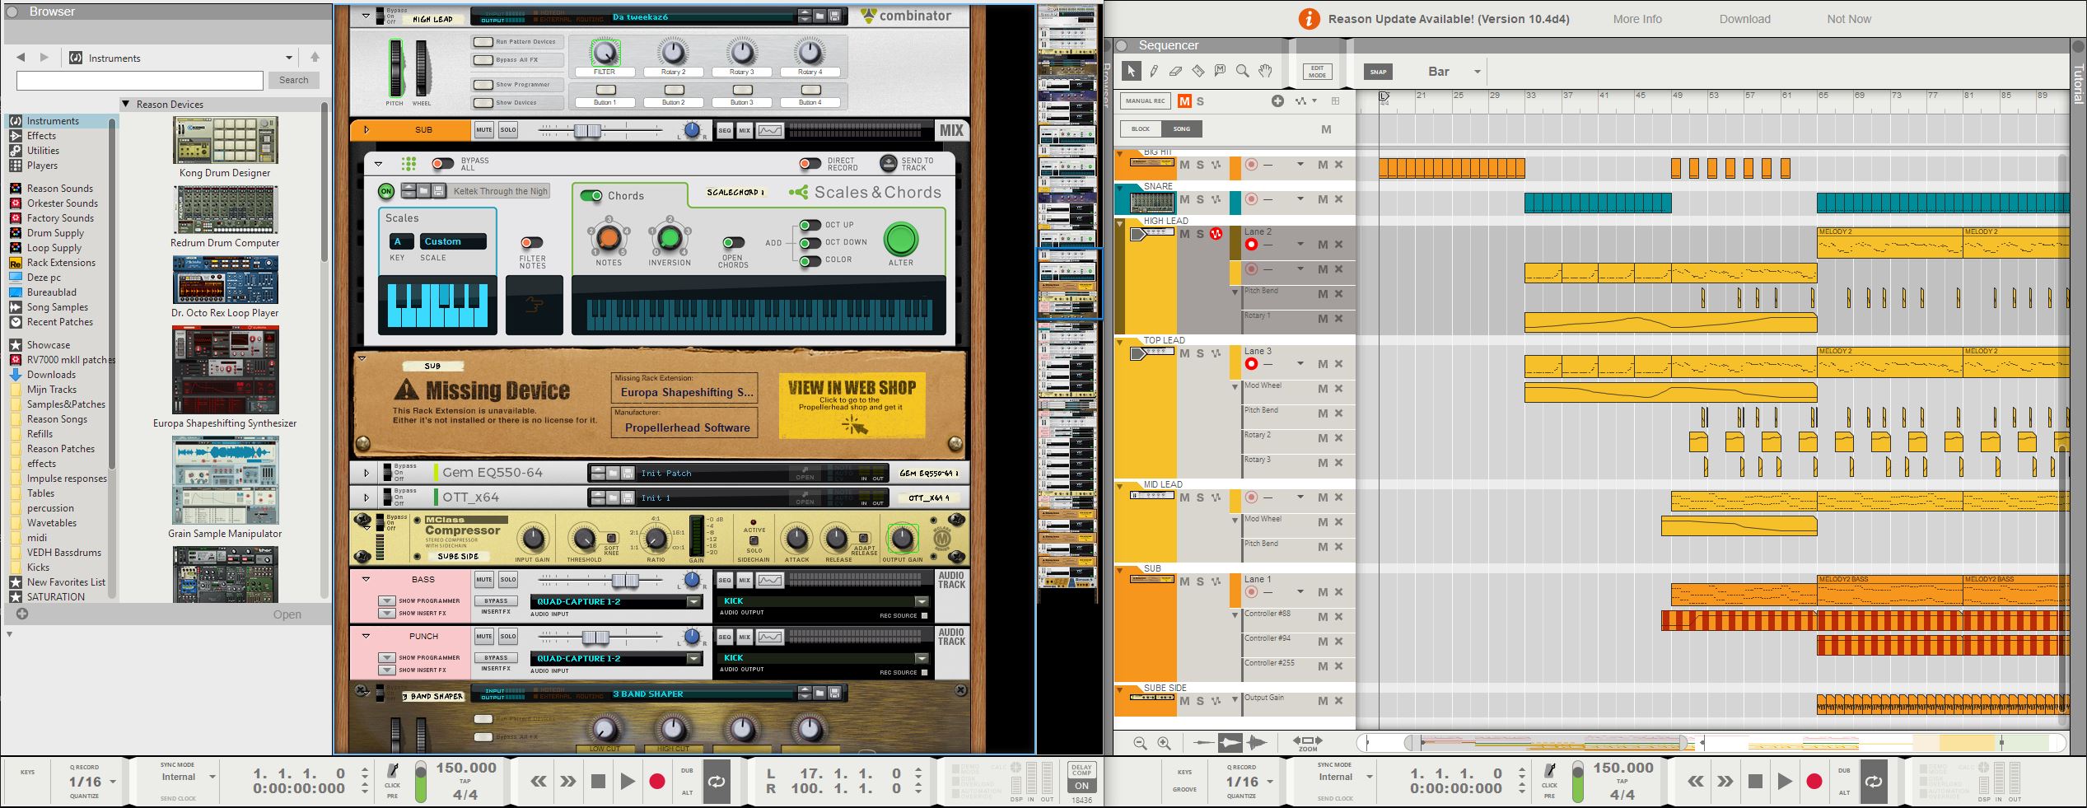Toggle the Scales & Chords ON power button
The width and height of the screenshot is (2087, 808).
coord(386,191)
